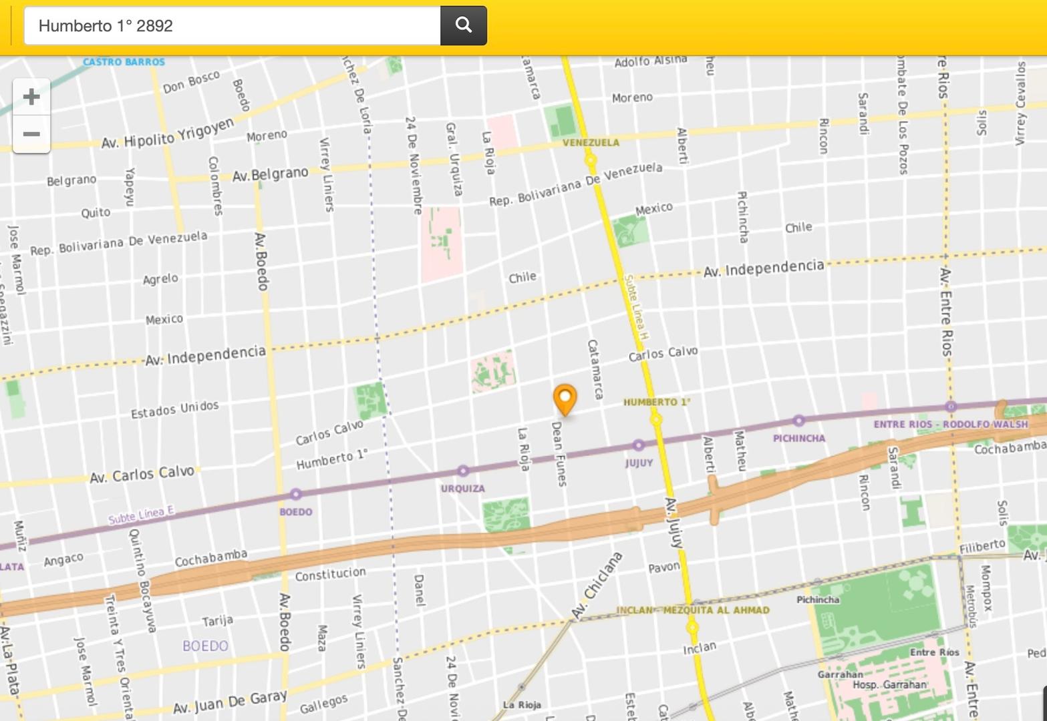Select the Boedo subway station marker
The height and width of the screenshot is (721, 1047).
click(295, 494)
